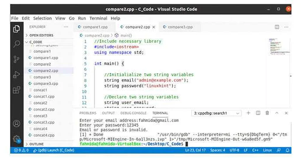301x158 pixels.
Task: Split the editor to the right
Action: [x=277, y=27]
